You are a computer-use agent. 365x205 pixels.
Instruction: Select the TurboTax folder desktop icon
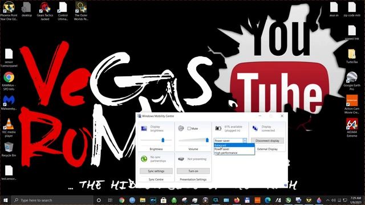click(352, 56)
